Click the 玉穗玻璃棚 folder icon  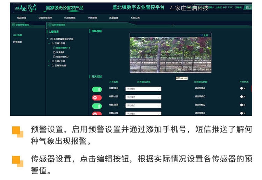(x=53, y=66)
